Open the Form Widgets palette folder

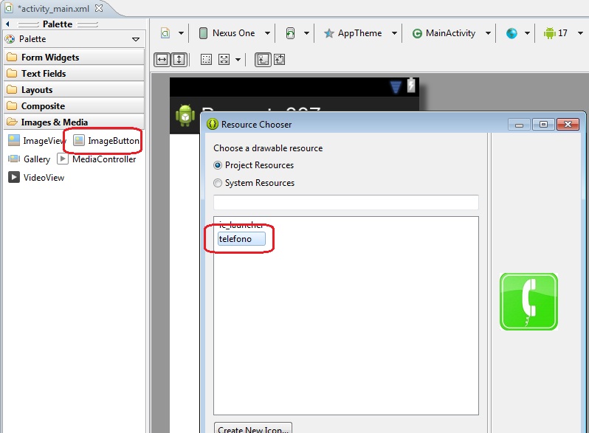[74, 57]
